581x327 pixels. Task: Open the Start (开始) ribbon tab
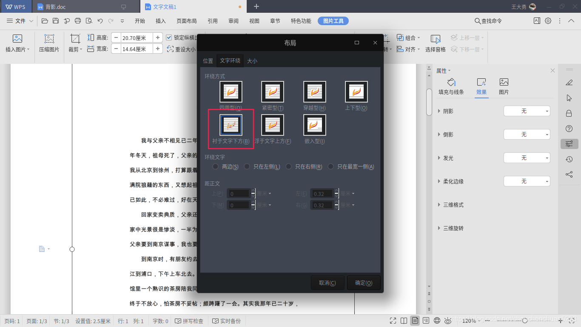click(x=140, y=21)
